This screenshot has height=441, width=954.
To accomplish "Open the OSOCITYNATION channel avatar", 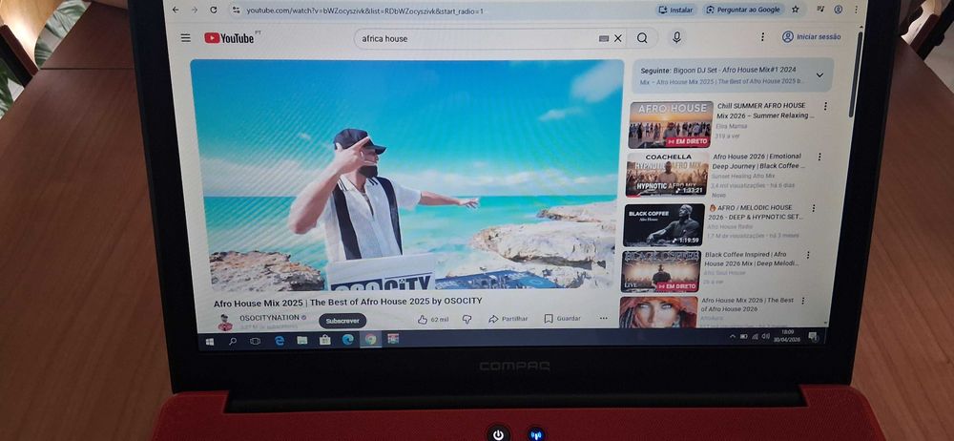I will (x=225, y=323).
